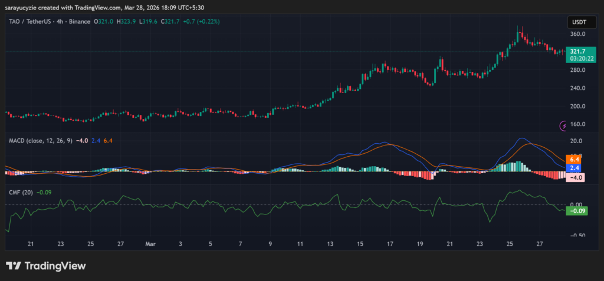Select the CMF (20) indicator label
This screenshot has width=604, height=281.
[21, 191]
